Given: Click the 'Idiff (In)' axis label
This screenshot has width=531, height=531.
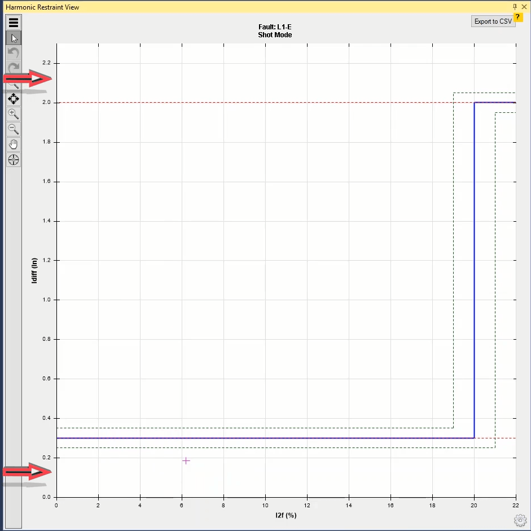Looking at the screenshot, I should point(34,271).
